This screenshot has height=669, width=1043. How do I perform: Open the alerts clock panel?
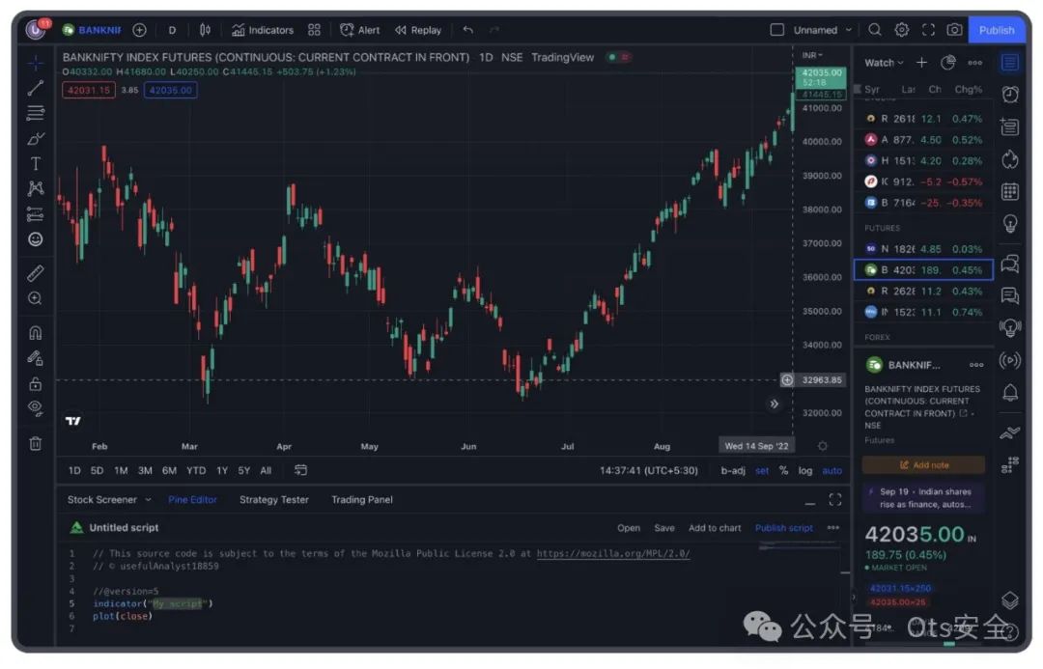tap(1010, 95)
